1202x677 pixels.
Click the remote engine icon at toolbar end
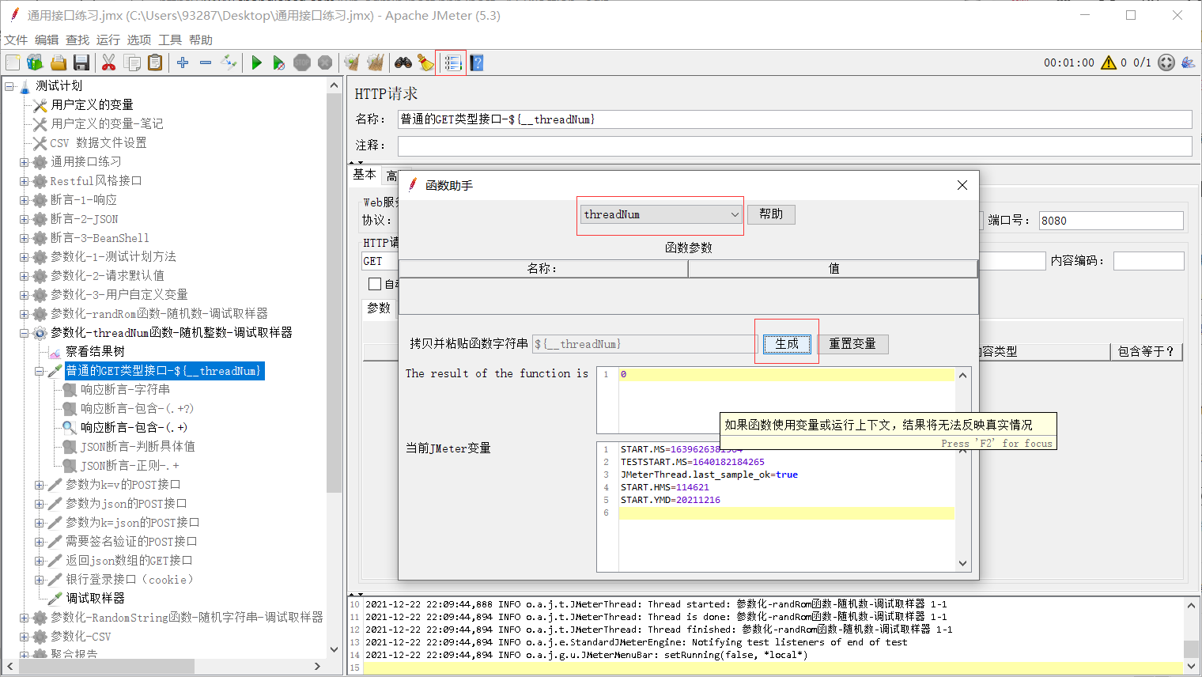pyautogui.click(x=1188, y=62)
